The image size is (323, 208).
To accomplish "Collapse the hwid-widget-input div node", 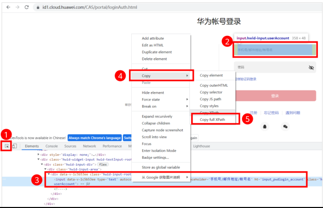I will 39,159.
